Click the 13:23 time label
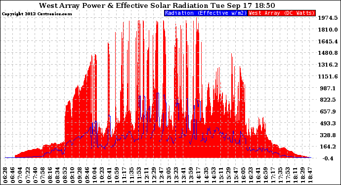The image size is (341, 185). point(176,175)
